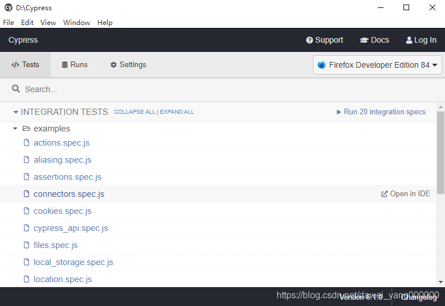Run 20 integration specs
445x306 pixels.
pyautogui.click(x=381, y=111)
